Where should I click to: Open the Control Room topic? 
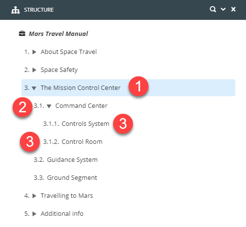[x=82, y=141]
